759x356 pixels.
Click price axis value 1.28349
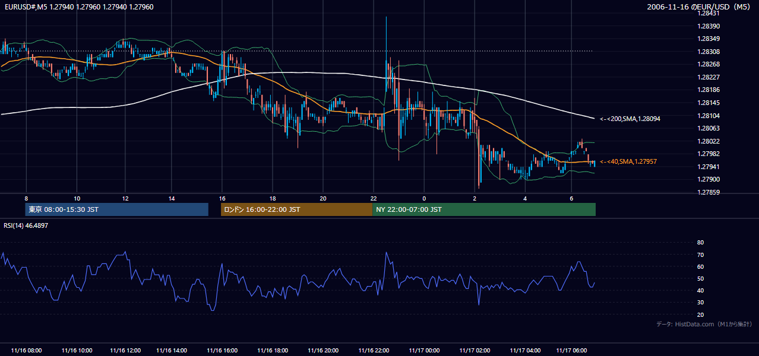709,39
